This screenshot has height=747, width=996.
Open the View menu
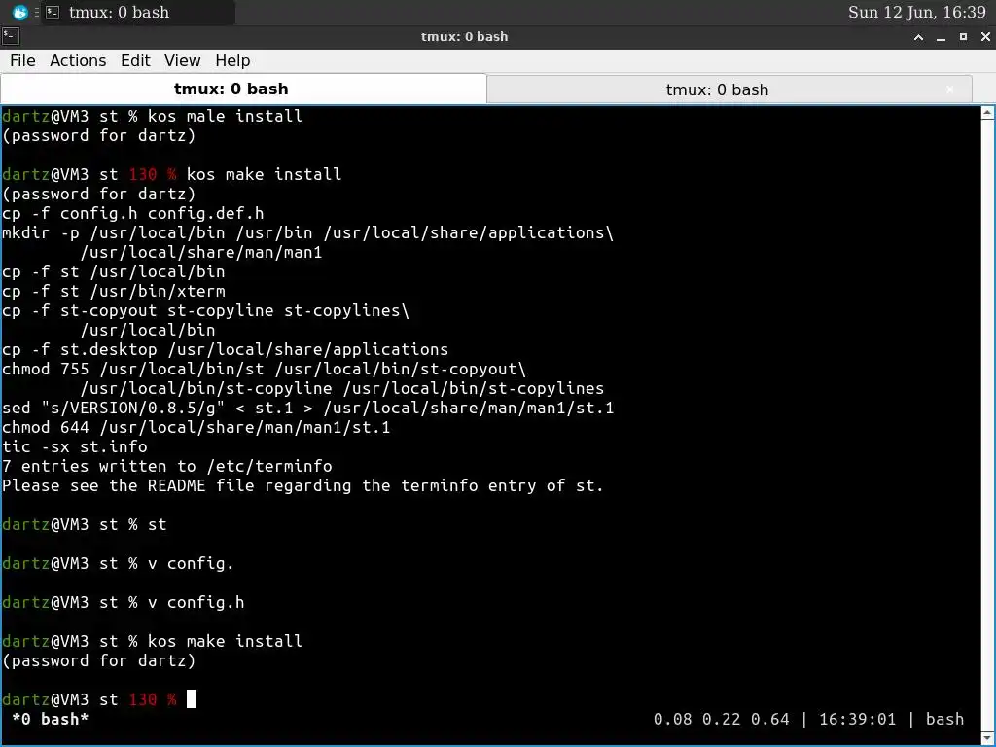[x=182, y=60]
